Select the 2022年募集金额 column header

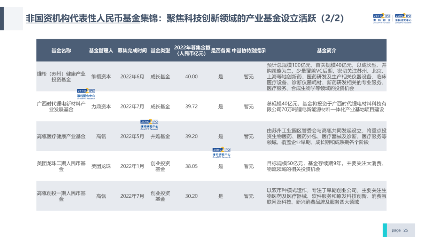(192, 50)
